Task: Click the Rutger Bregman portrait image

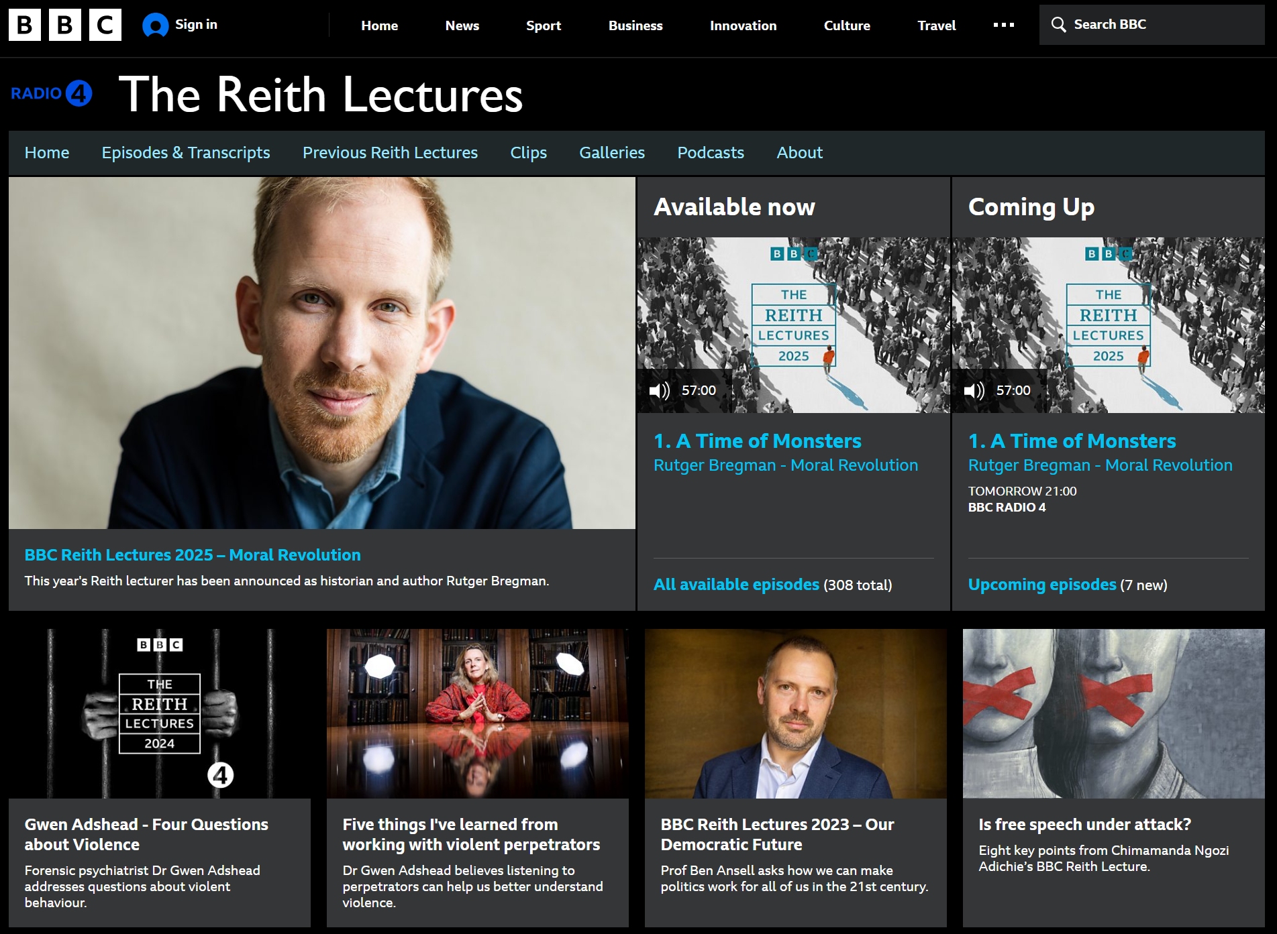Action: (x=322, y=353)
